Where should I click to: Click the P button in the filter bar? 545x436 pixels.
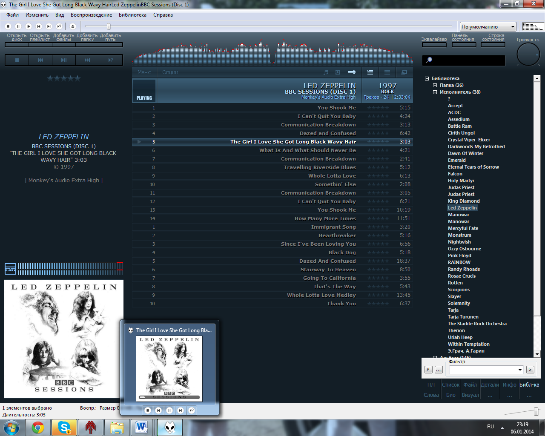coord(428,370)
